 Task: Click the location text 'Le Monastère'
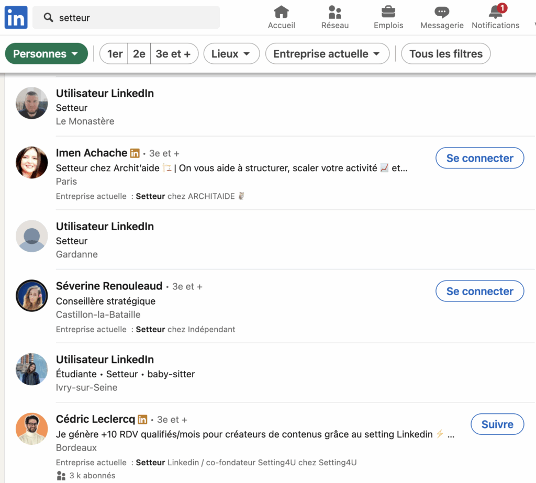tap(85, 121)
